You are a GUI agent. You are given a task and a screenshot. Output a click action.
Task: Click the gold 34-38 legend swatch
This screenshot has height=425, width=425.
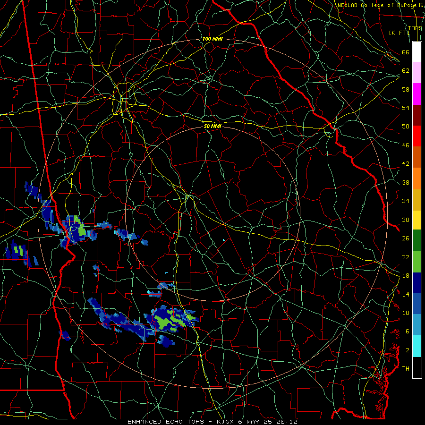pyautogui.click(x=417, y=199)
